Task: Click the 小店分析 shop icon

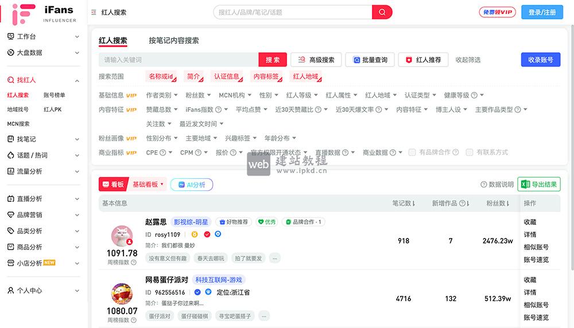Action: tap(10, 263)
